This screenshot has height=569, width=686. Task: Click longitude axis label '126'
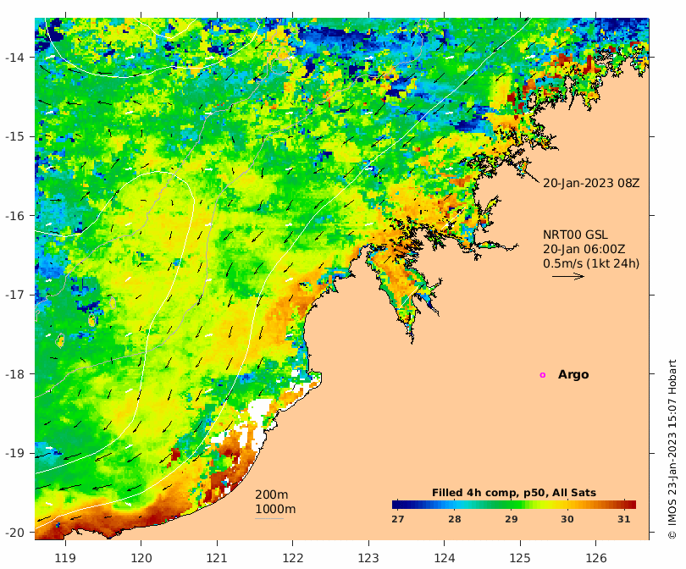(596, 558)
